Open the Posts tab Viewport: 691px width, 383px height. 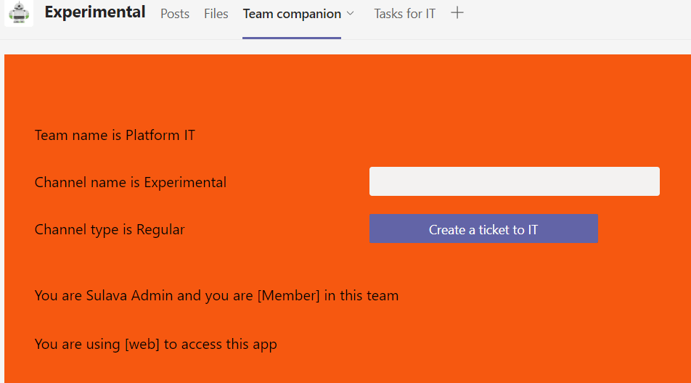pyautogui.click(x=174, y=14)
